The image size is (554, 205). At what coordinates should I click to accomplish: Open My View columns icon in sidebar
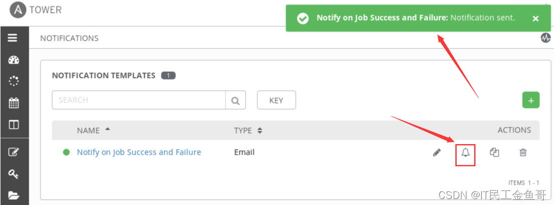14,124
